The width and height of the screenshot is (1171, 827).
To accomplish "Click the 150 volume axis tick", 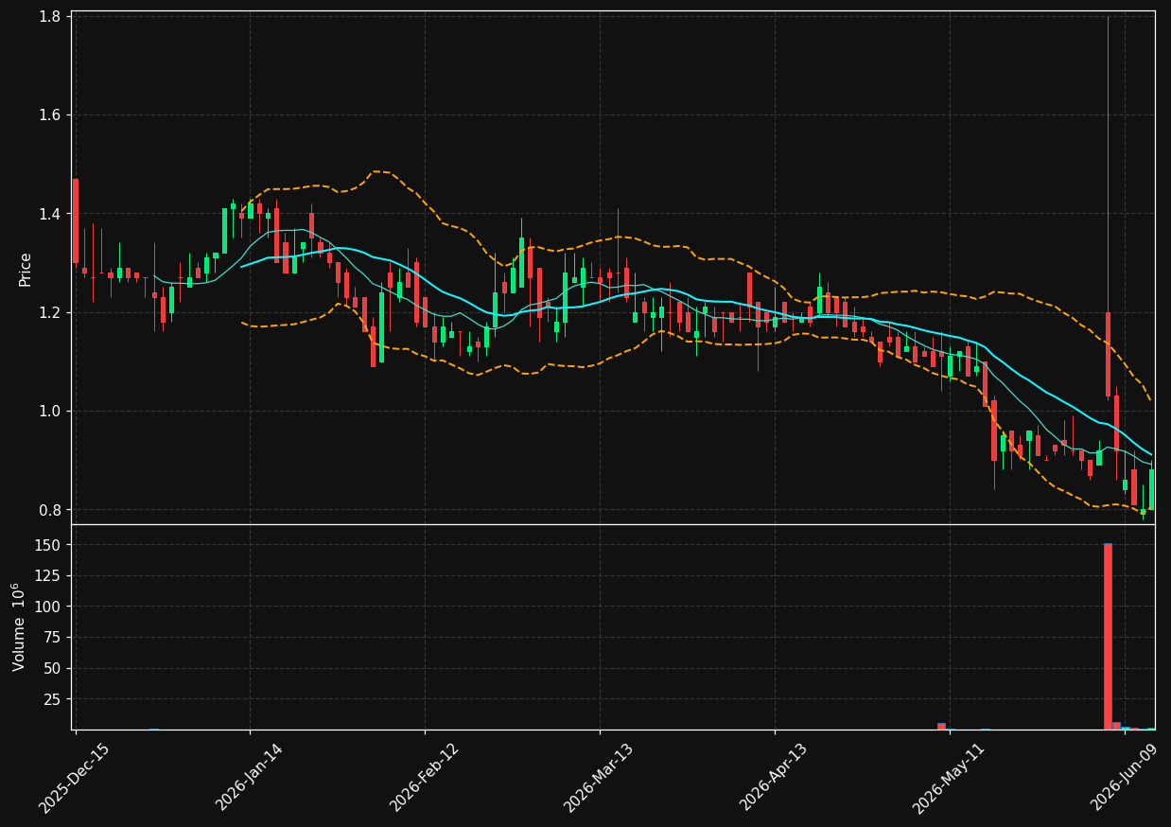I will tap(50, 545).
